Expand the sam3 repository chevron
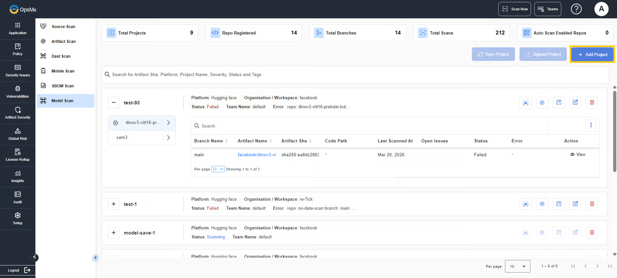617x278 pixels. [168, 137]
